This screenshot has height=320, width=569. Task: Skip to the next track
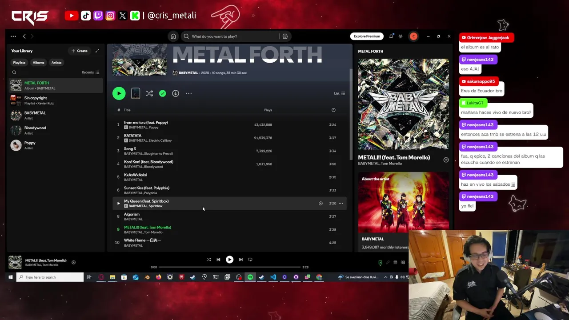[240, 260]
